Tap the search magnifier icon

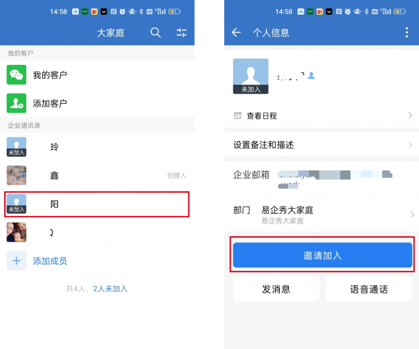[x=156, y=33]
